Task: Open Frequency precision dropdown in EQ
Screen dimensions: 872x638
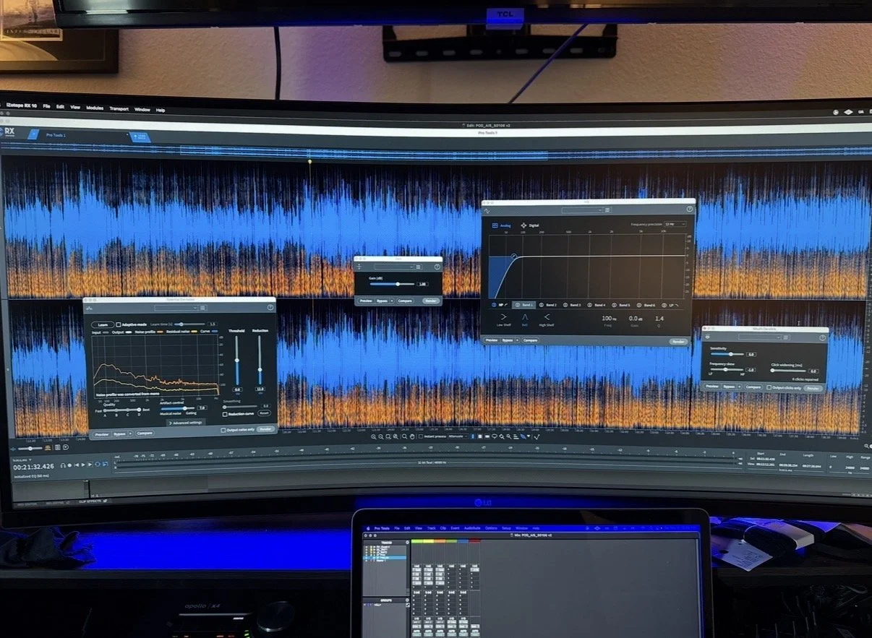Action: [x=675, y=224]
